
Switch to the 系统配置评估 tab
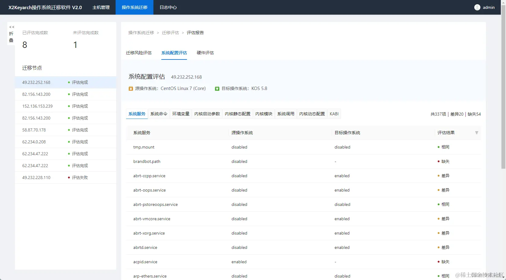174,53
